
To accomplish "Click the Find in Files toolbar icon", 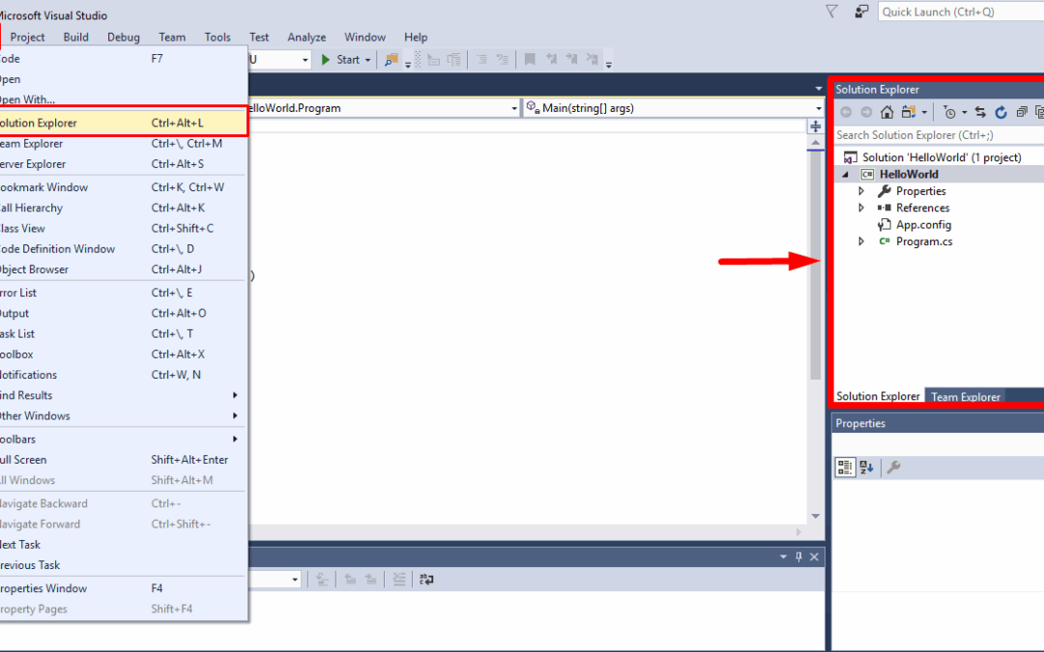I will point(391,60).
